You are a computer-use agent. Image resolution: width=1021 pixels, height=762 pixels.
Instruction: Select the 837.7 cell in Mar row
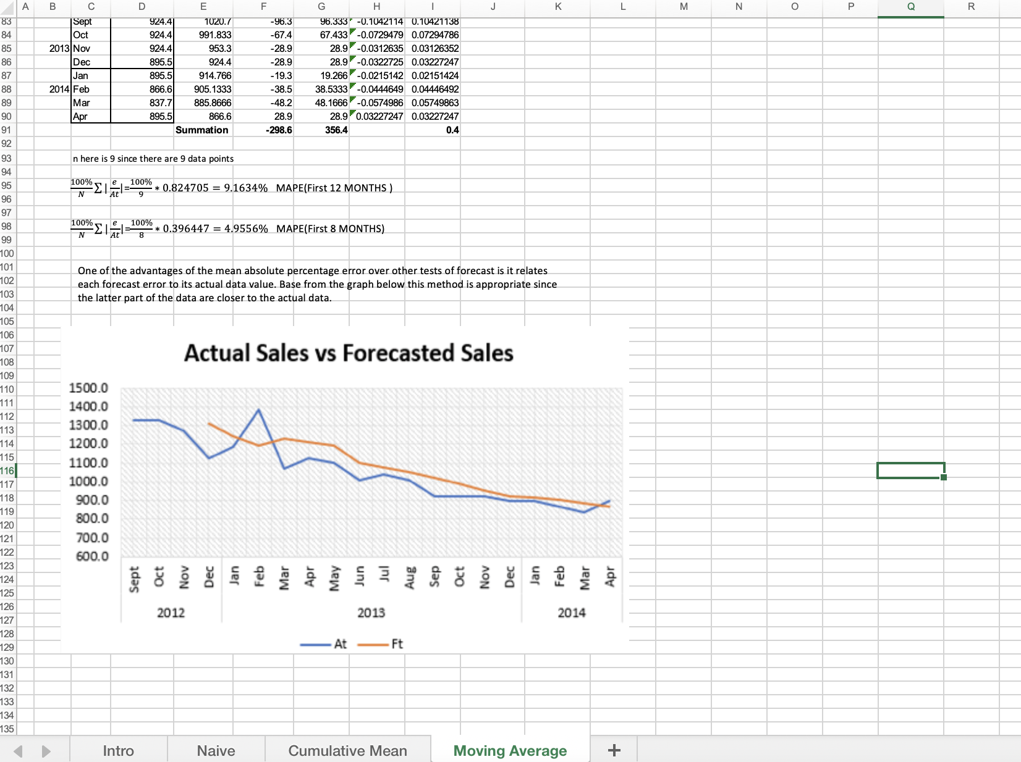pos(142,103)
